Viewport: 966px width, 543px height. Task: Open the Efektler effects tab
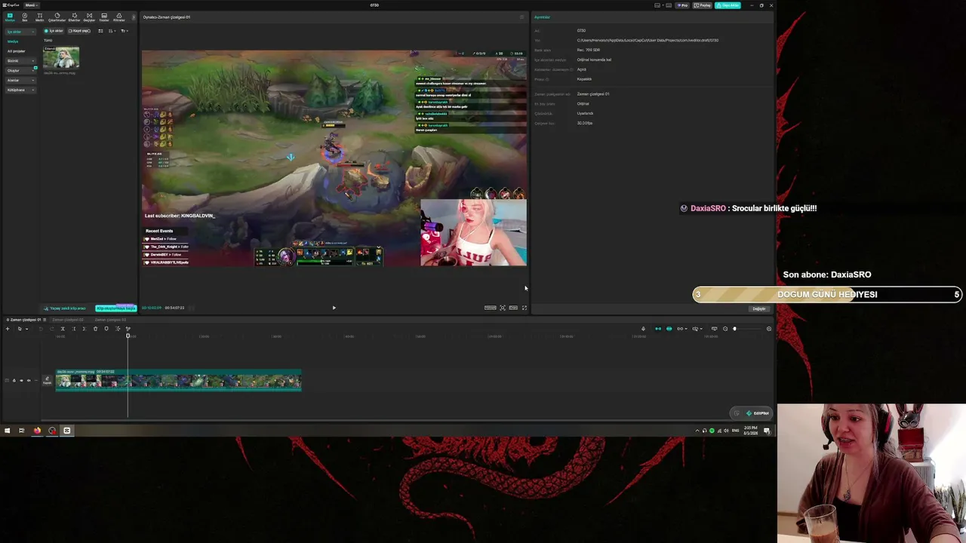[x=74, y=17]
